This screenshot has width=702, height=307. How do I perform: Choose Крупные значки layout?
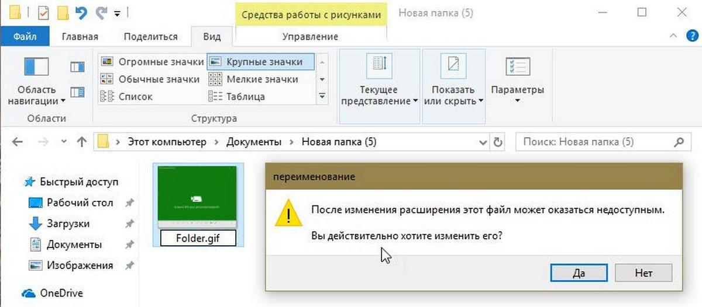coord(261,61)
